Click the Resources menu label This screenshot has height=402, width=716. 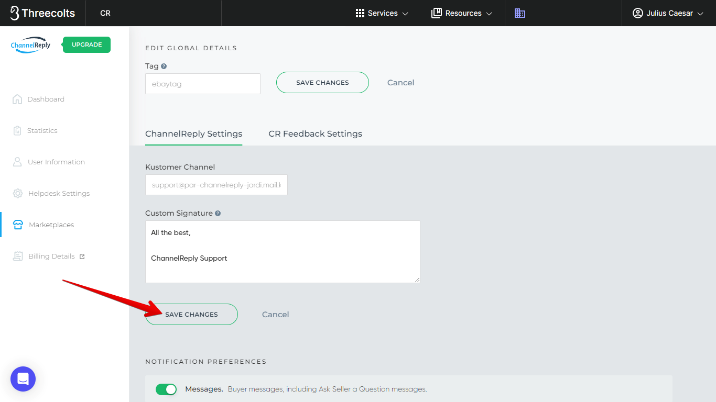click(x=463, y=13)
